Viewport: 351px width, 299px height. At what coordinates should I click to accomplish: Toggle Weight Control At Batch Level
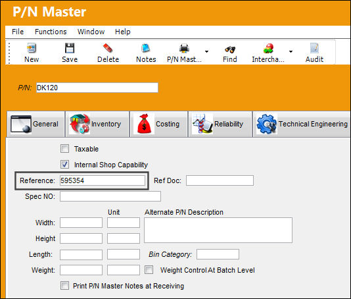[149, 269]
